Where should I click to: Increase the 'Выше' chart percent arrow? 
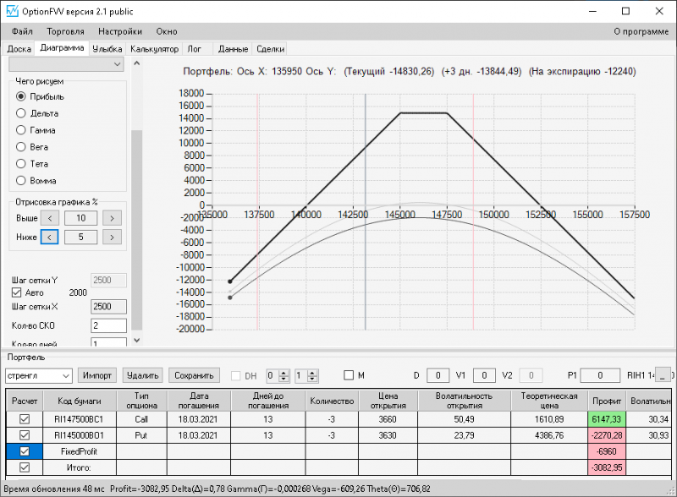[x=111, y=218]
